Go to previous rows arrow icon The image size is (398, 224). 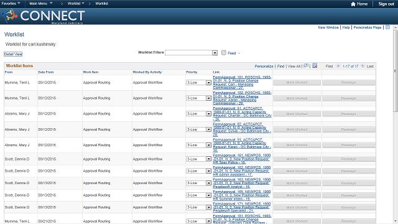pyautogui.click(x=338, y=66)
